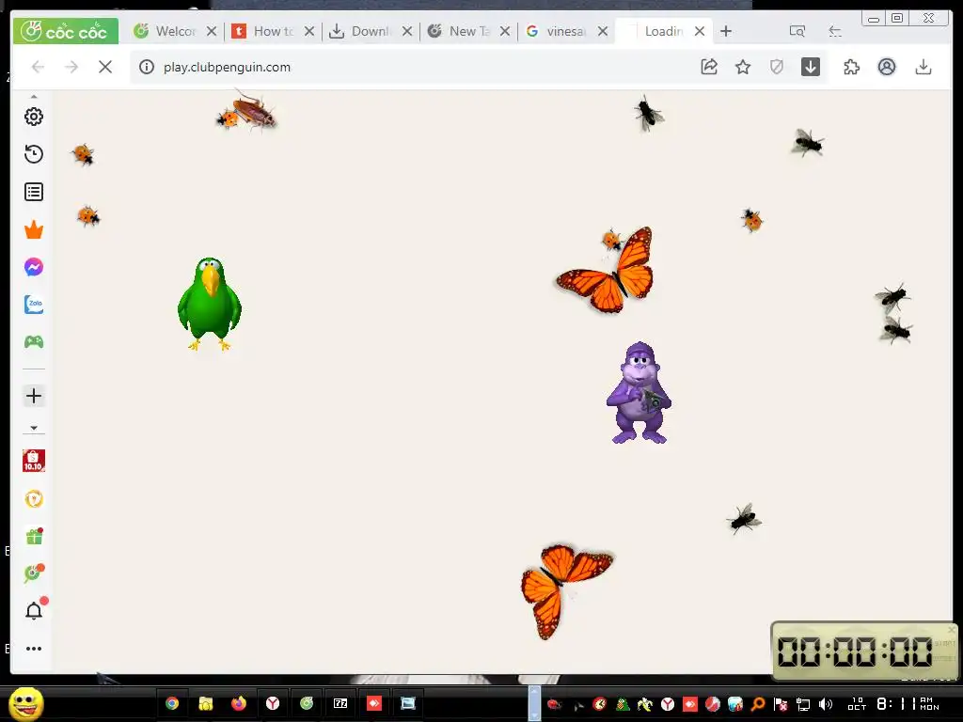Expand sidebar down arrow
The image size is (963, 722).
[x=34, y=428]
